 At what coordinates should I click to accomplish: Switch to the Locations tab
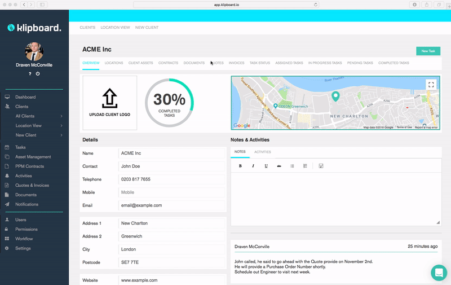[x=114, y=63]
